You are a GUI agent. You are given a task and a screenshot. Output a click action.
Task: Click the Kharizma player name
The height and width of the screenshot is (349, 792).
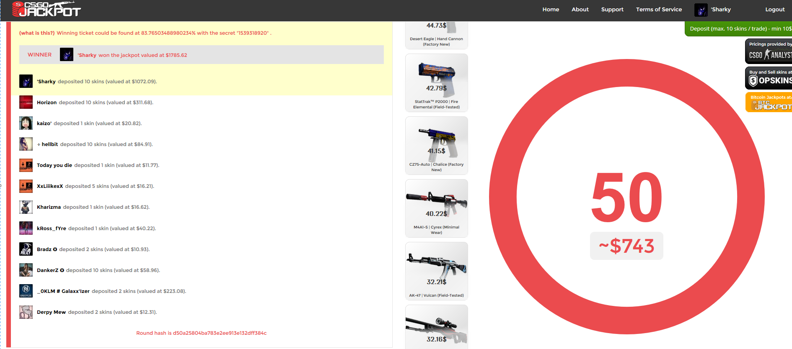tap(49, 207)
